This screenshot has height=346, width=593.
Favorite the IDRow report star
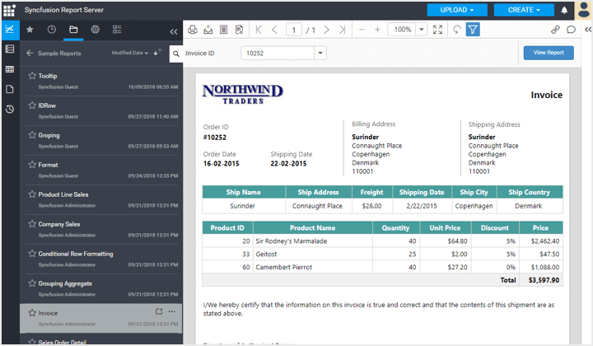(32, 105)
